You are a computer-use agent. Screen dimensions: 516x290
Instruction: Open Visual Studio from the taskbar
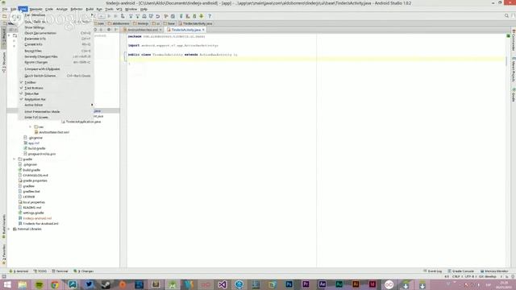click(223, 284)
